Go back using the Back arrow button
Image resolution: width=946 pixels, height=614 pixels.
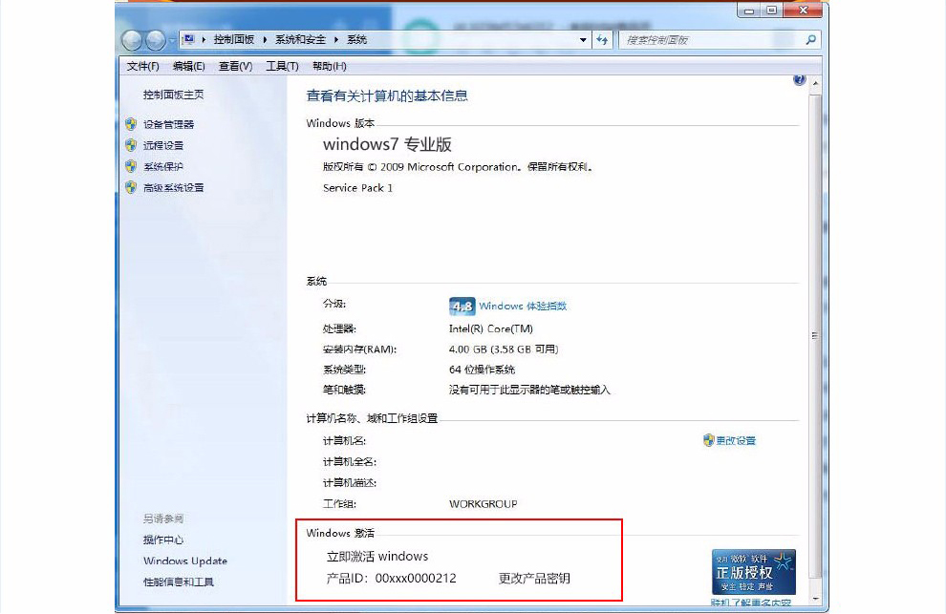point(132,40)
